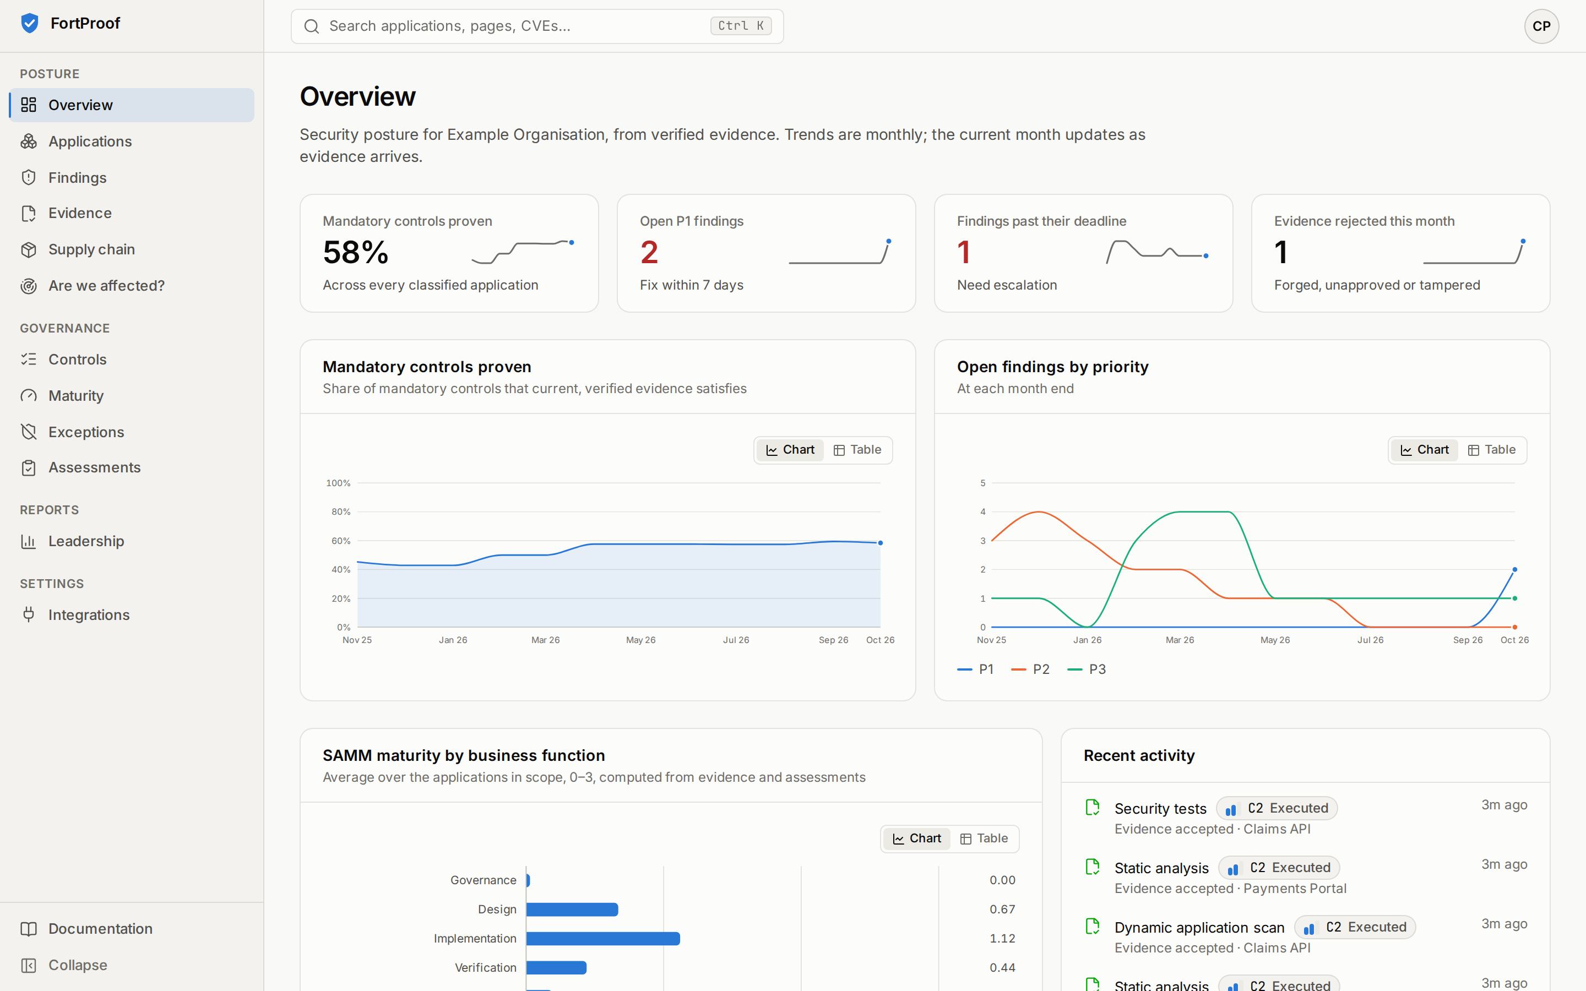The image size is (1586, 991).
Task: Focus the search applications, pages, CVEs field
Action: pos(537,26)
